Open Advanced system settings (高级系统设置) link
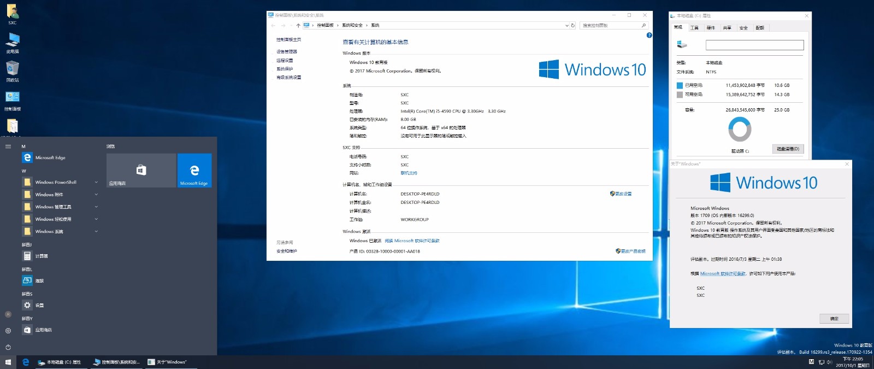Image resolution: width=874 pixels, height=369 pixels. click(288, 78)
